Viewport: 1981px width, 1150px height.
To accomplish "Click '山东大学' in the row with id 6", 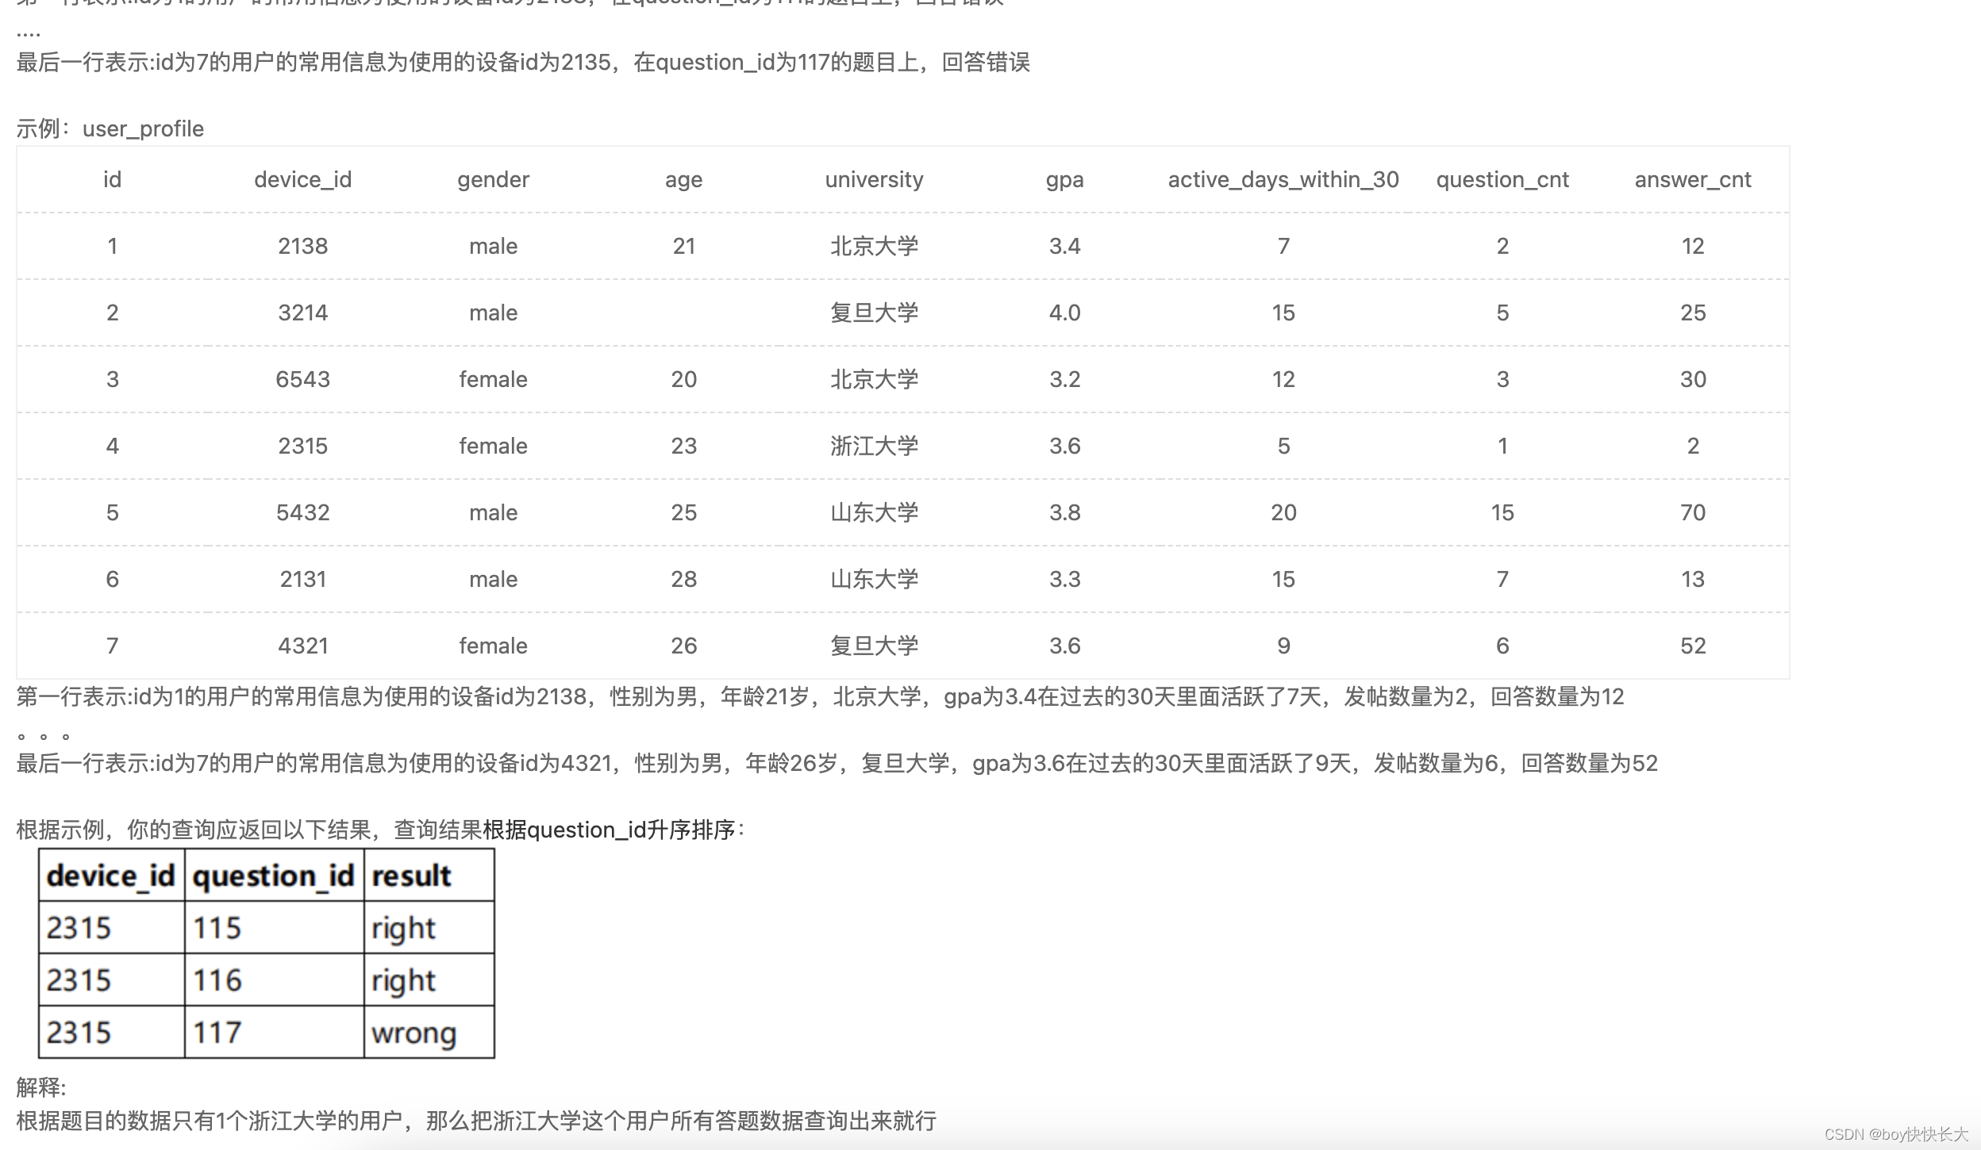I will (x=874, y=579).
